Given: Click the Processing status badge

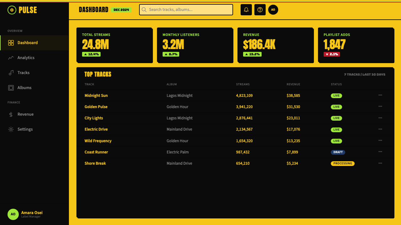Looking at the screenshot, I should 343,163.
